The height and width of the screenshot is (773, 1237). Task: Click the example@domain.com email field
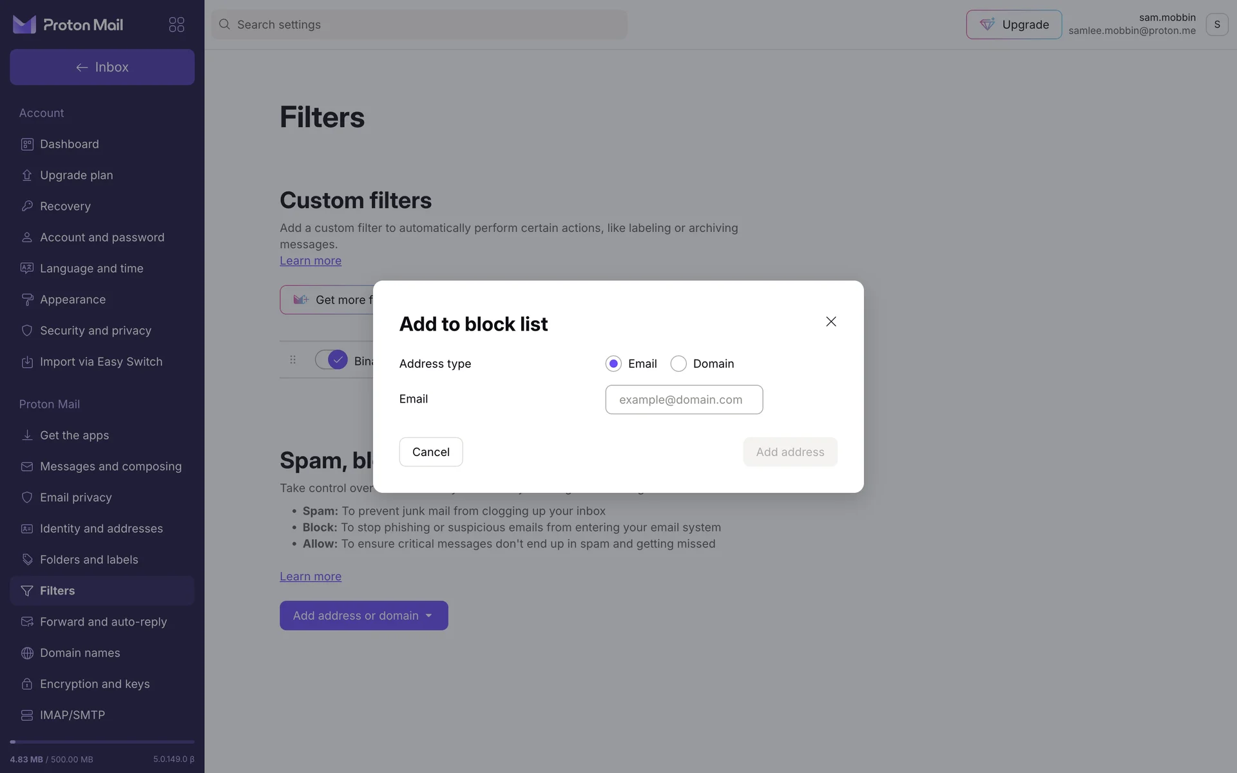pos(684,400)
